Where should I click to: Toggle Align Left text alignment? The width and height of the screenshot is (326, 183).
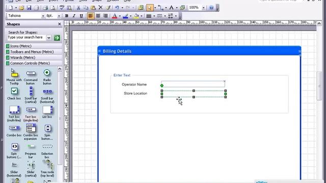tap(91, 16)
